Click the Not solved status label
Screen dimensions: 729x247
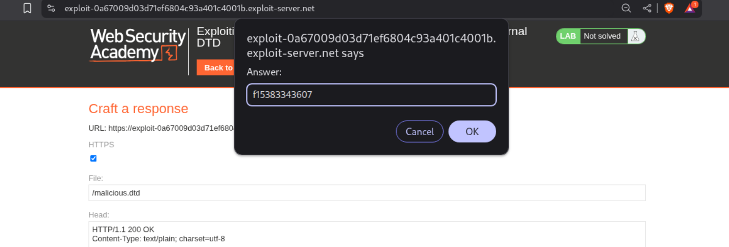[602, 36]
